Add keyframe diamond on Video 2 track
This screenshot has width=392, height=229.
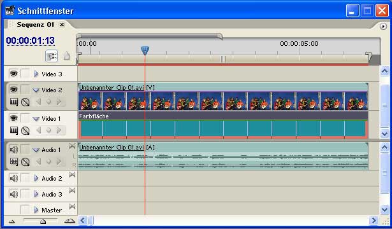coord(48,102)
